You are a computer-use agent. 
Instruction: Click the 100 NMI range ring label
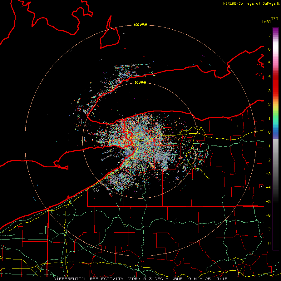[x=140, y=25]
